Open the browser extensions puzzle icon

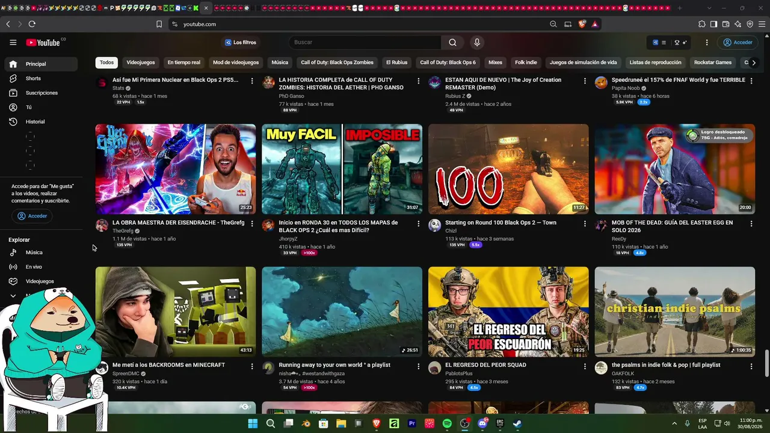tap(702, 24)
